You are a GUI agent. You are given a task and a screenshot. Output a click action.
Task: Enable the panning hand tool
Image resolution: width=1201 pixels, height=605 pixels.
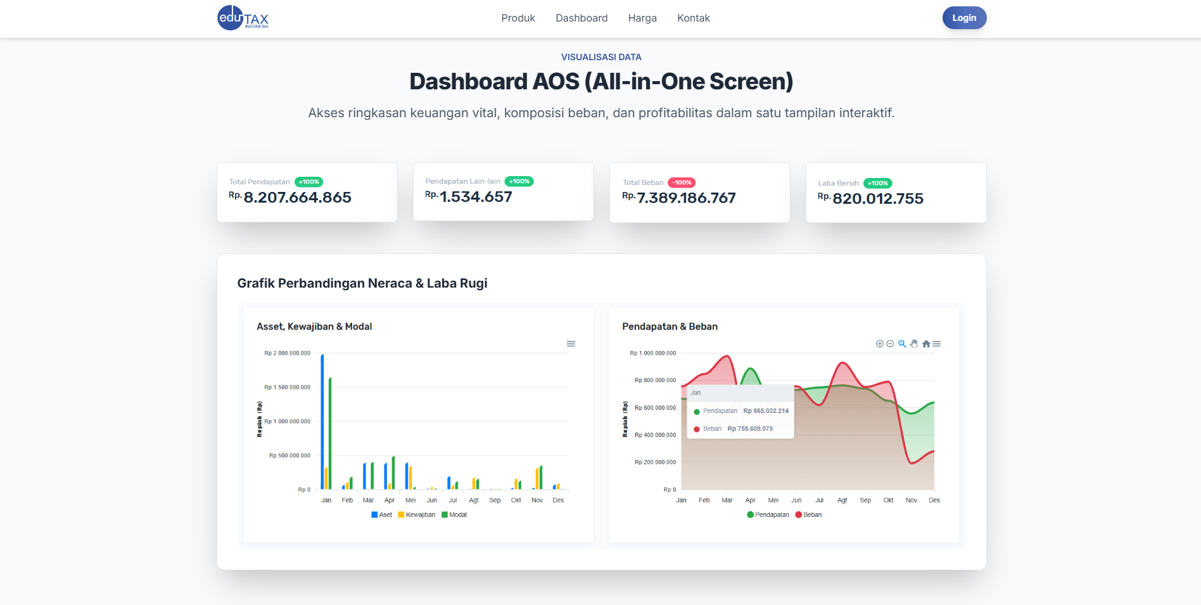click(x=913, y=344)
